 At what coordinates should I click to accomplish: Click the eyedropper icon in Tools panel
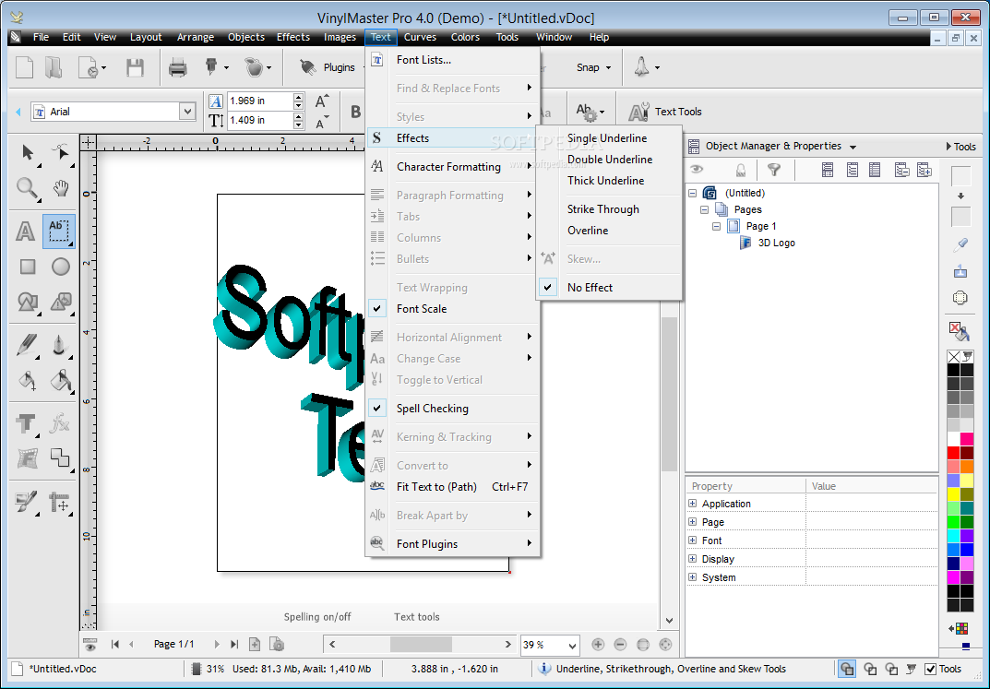coord(960,244)
